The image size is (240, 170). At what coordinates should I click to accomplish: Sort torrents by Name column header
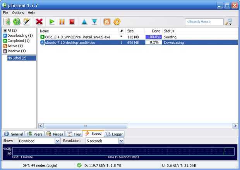(x=78, y=31)
